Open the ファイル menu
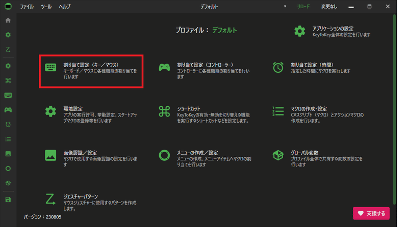Image resolution: width=408 pixels, height=227 pixels. point(27,7)
